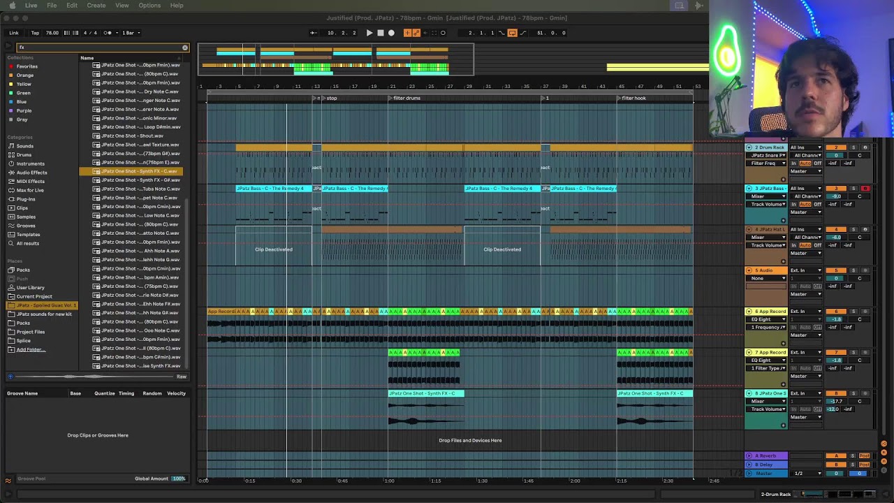Open the Drums category in the browser
Viewport: 894px width, 503px height.
24,155
